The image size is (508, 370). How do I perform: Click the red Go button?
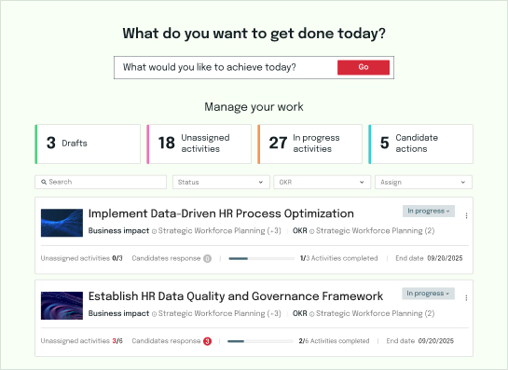click(x=364, y=67)
